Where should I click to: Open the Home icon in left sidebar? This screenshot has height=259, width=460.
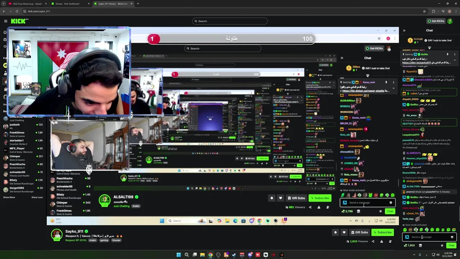pyautogui.click(x=5, y=32)
